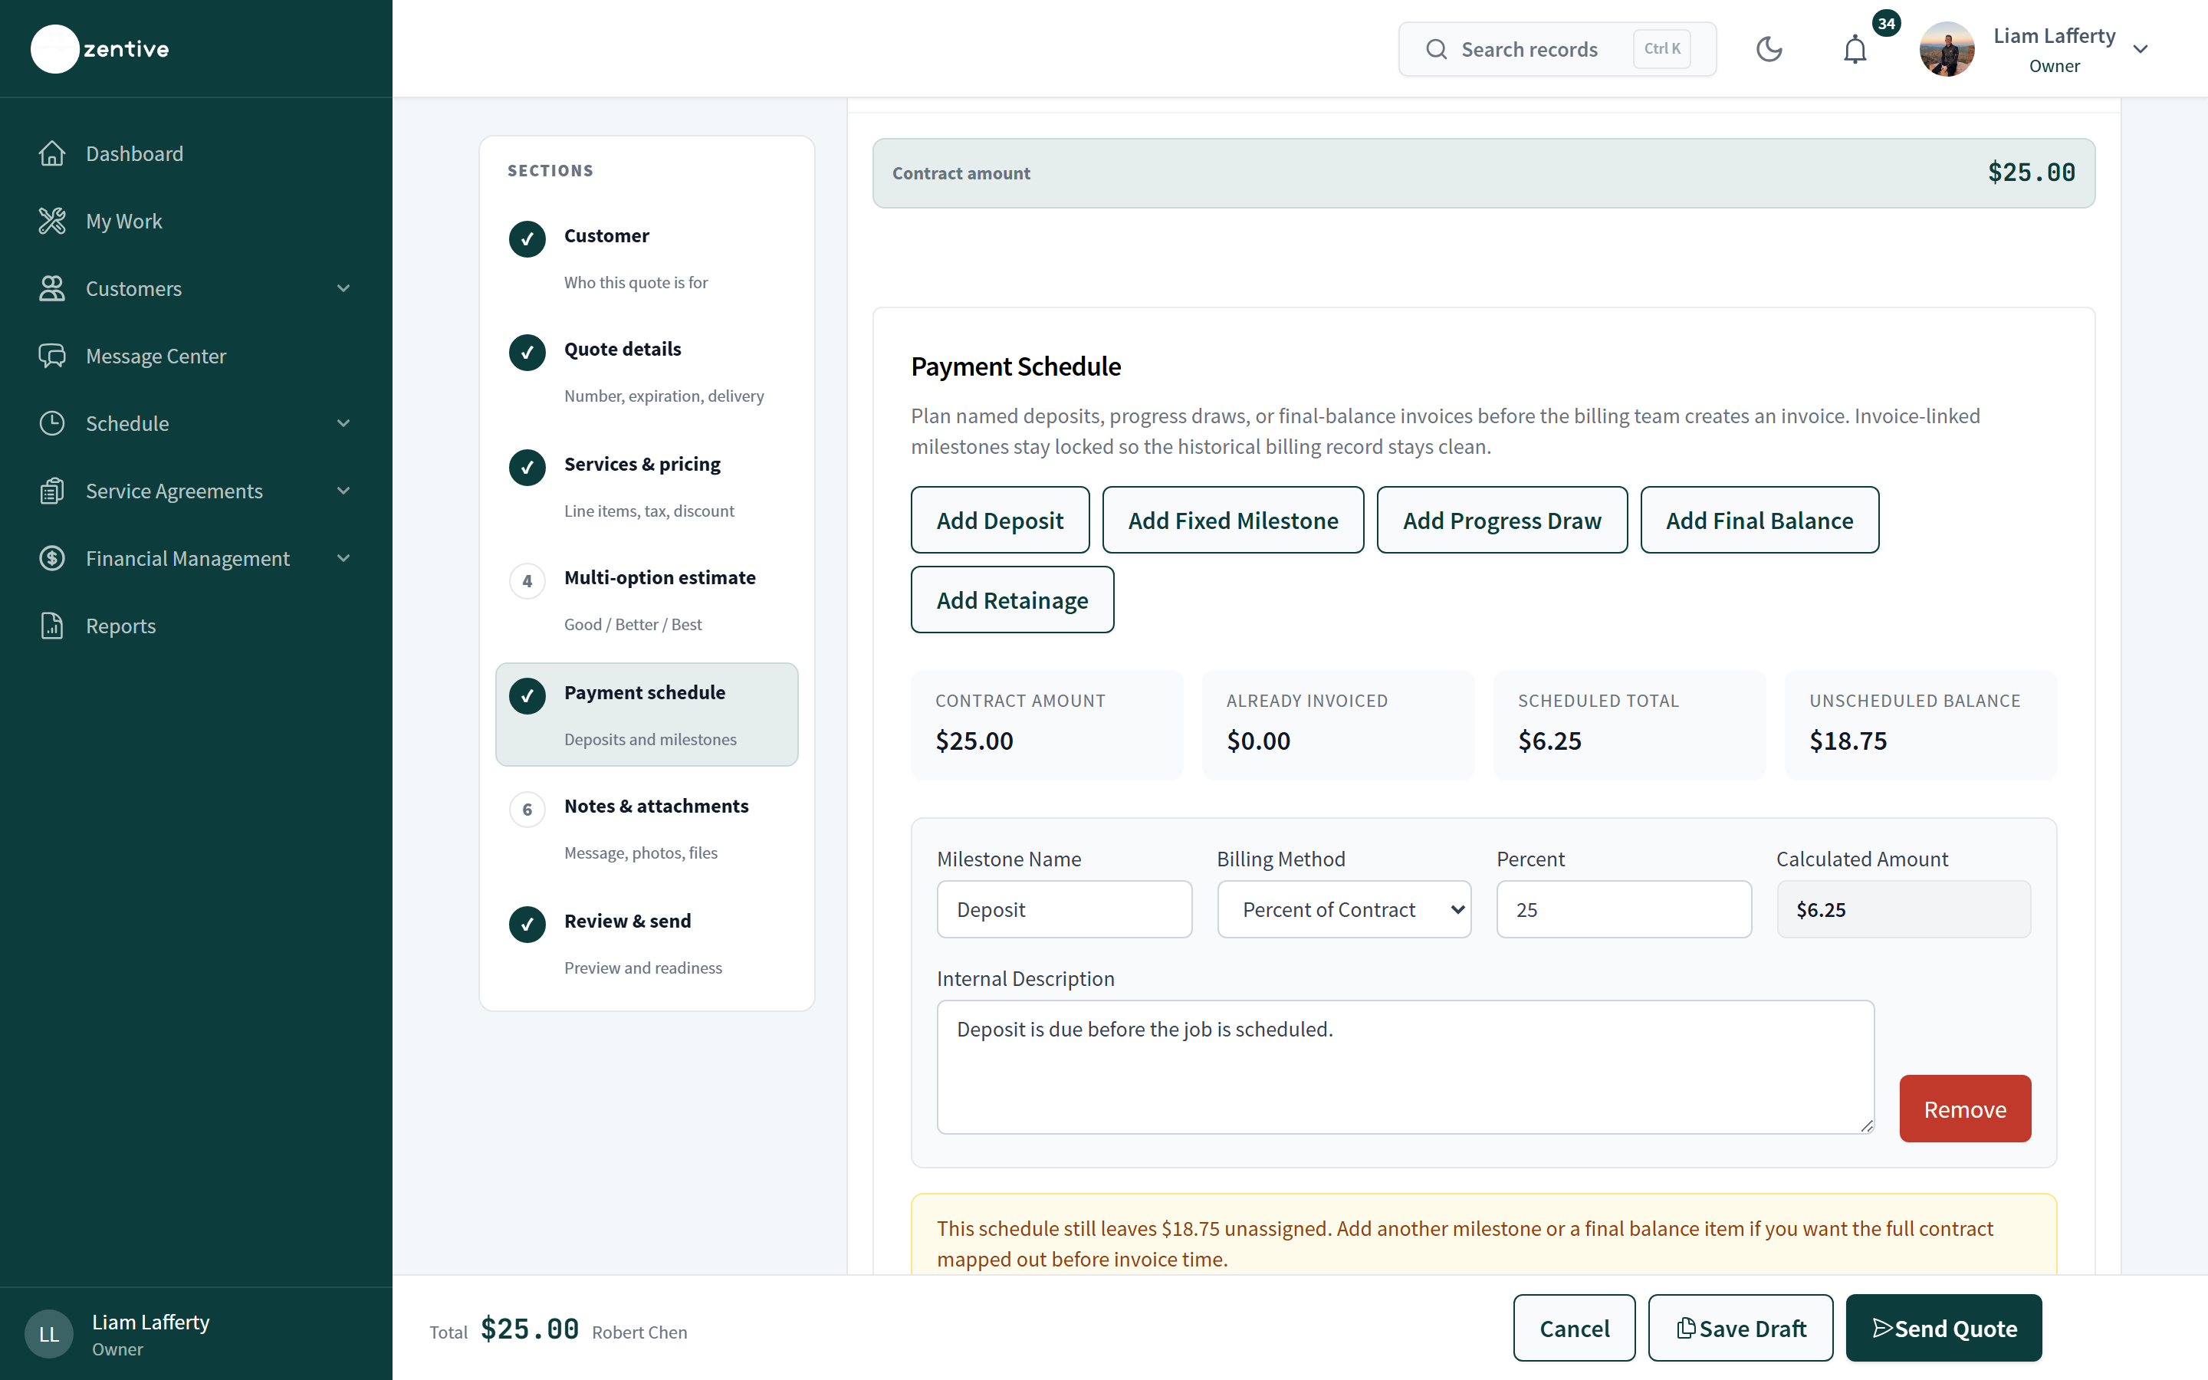Viewport: 2208px width, 1380px height.
Task: Click Add Progress Draw
Action: [1502, 521]
